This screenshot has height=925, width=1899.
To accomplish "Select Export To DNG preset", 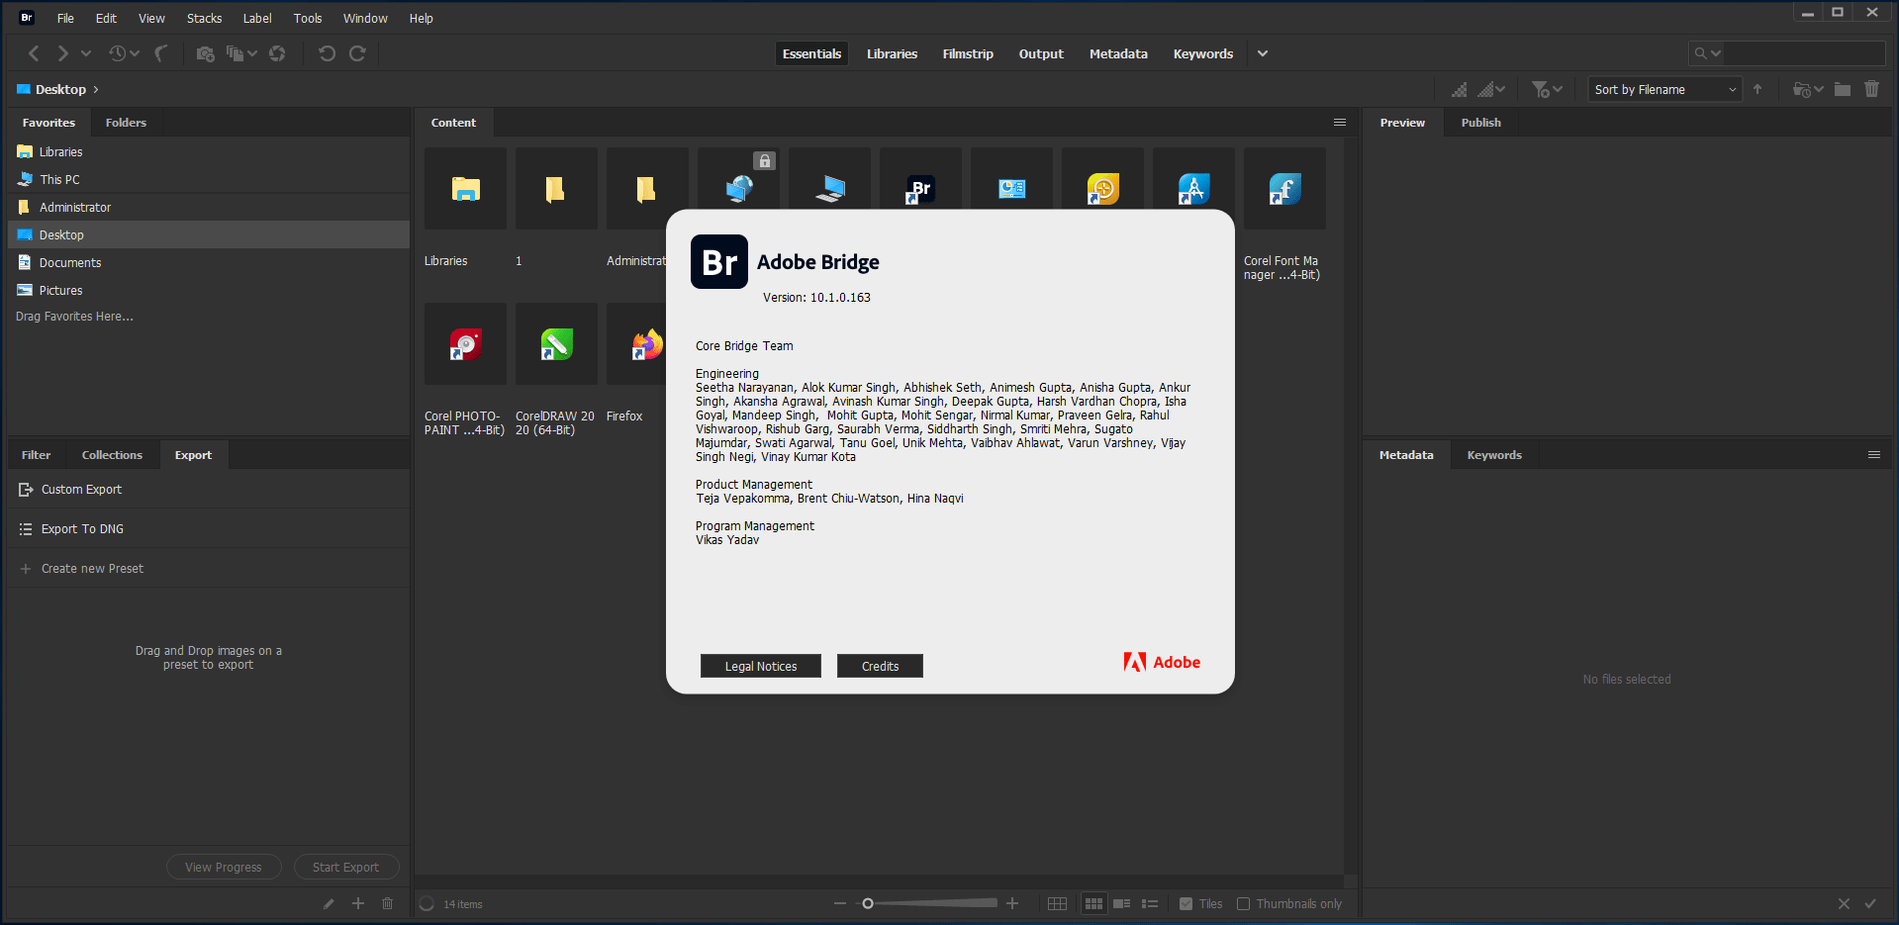I will tap(209, 529).
